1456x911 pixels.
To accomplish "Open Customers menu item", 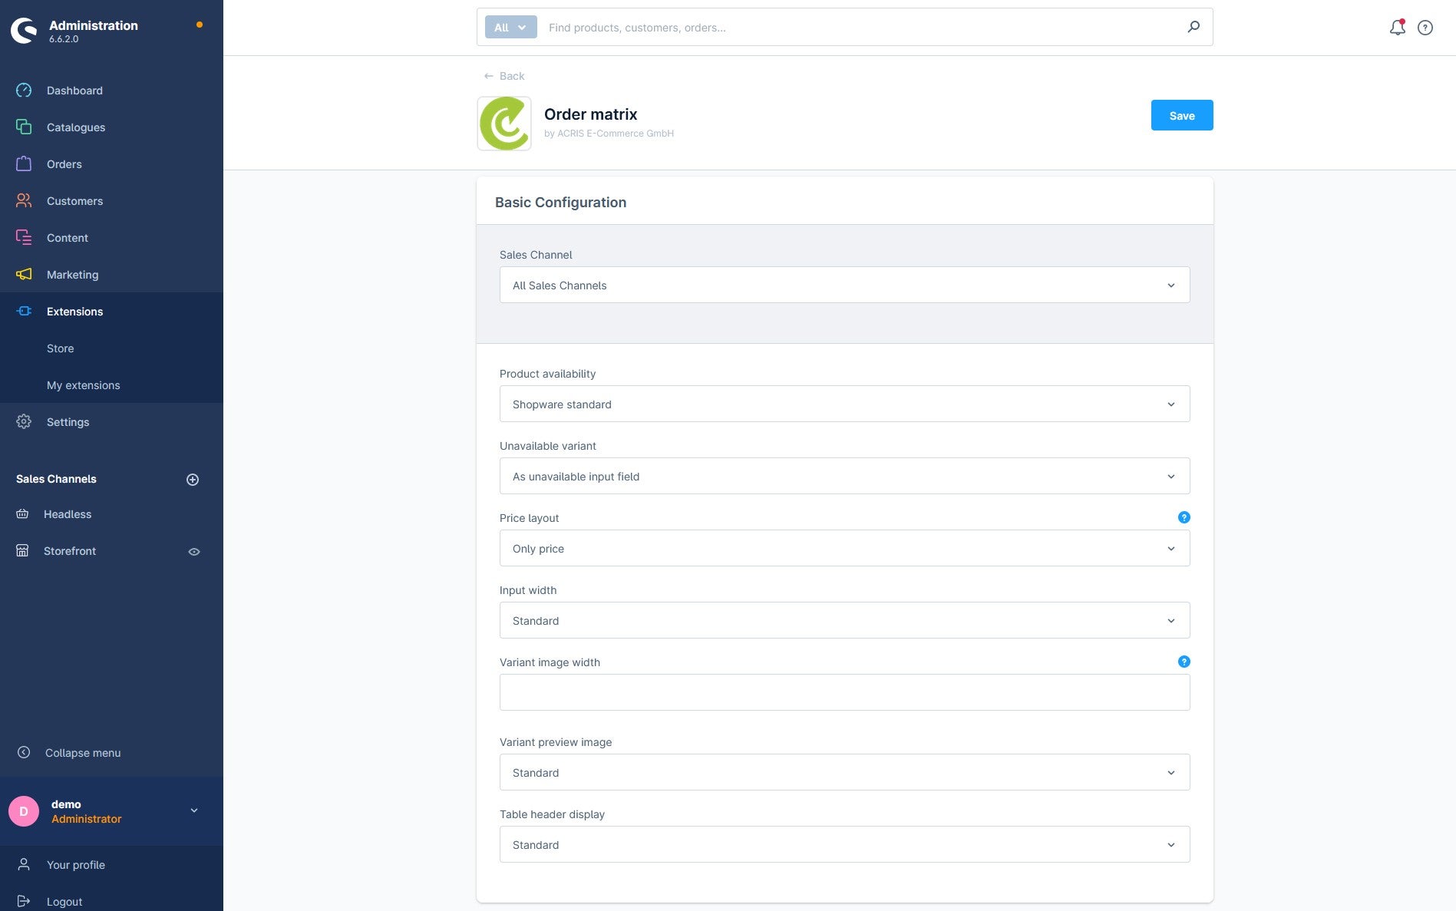I will click(x=111, y=201).
